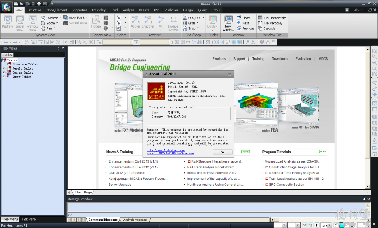Click Tile Horizontally

point(272,18)
